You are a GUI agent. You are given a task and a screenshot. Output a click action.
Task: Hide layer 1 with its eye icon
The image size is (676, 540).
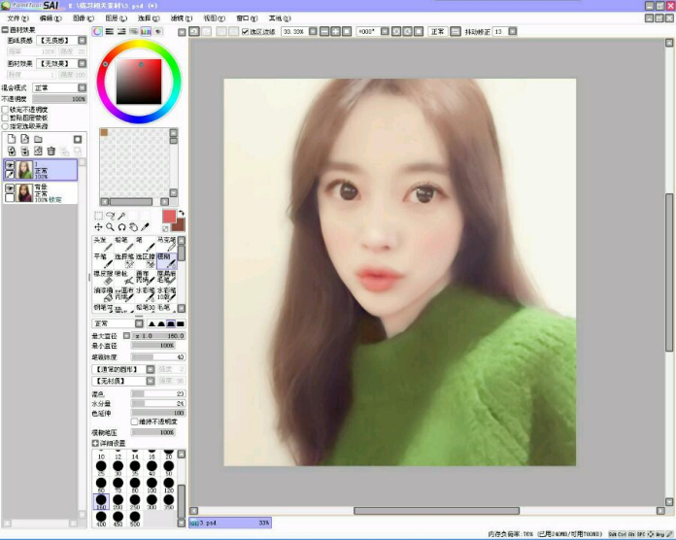click(x=10, y=165)
